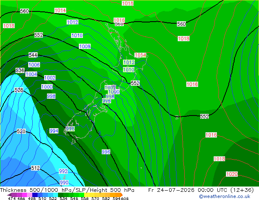Select the black 520 height contour label
The height and width of the screenshot is (200, 259).
21,131
